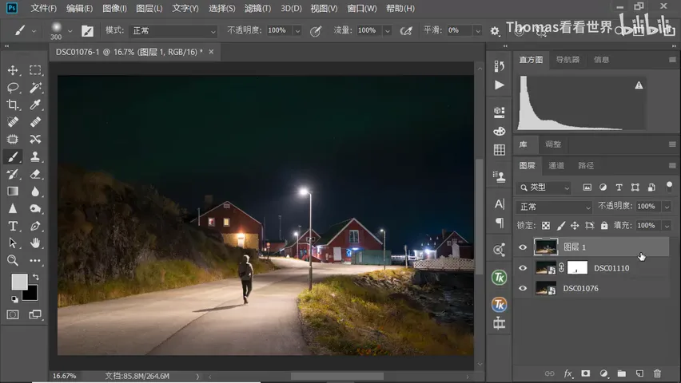Select the Horizontal Type tool

[x=13, y=226]
